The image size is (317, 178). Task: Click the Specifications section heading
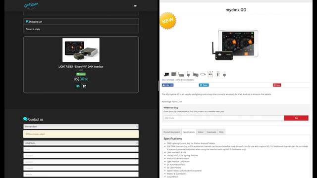[173, 138]
